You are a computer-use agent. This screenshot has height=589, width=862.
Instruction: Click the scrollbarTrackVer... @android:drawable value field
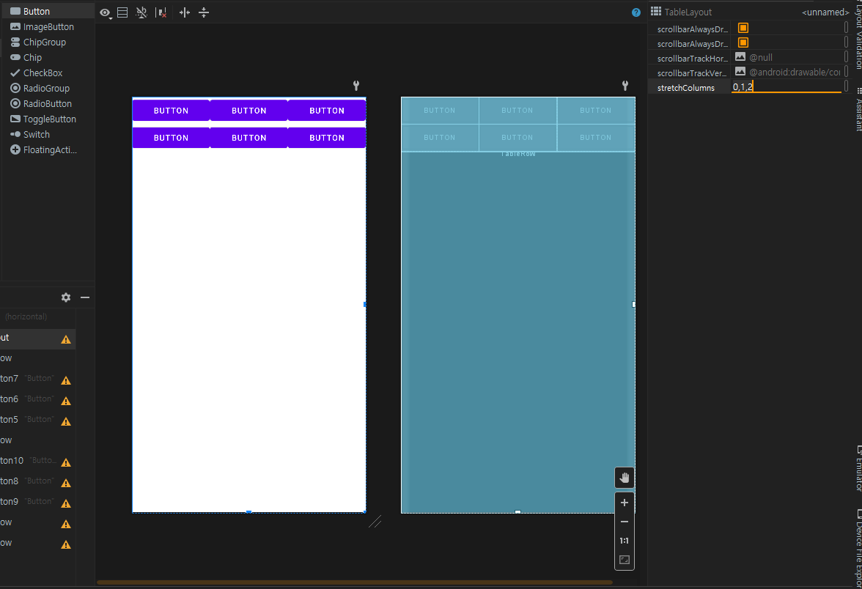tap(795, 72)
